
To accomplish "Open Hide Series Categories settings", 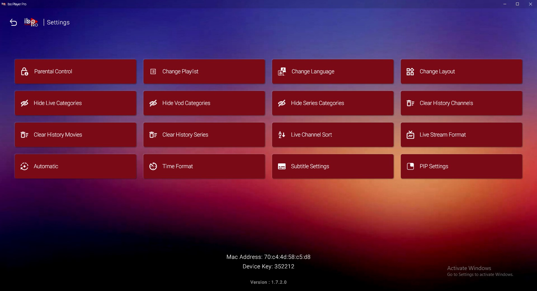I will (333, 103).
